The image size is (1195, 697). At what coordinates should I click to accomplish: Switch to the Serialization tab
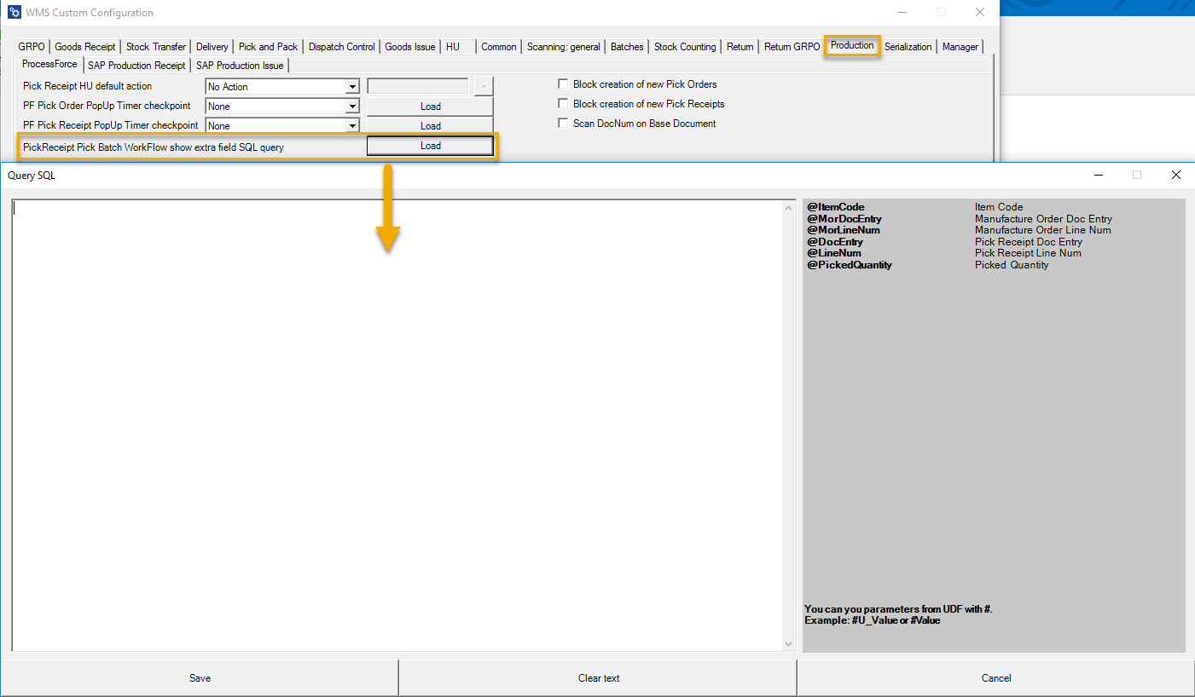point(908,47)
